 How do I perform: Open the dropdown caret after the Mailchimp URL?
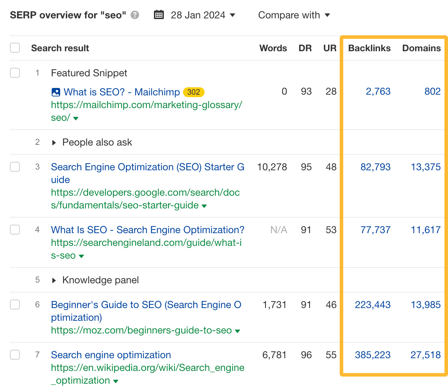(76, 118)
